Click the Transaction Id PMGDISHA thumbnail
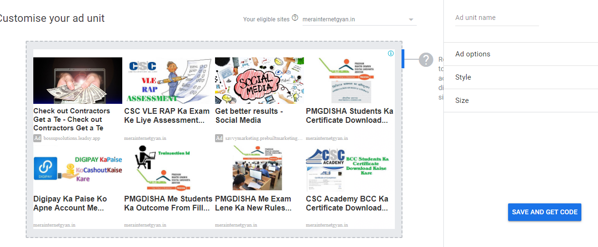The width and height of the screenshot is (598, 247). pos(168,168)
